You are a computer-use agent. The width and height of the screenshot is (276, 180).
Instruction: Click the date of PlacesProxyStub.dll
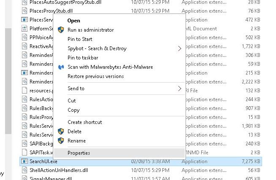click(x=150, y=11)
